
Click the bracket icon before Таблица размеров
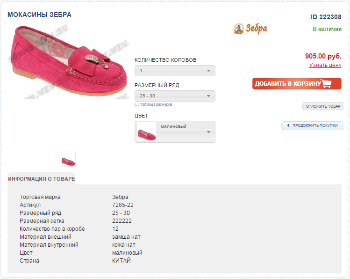point(137,105)
